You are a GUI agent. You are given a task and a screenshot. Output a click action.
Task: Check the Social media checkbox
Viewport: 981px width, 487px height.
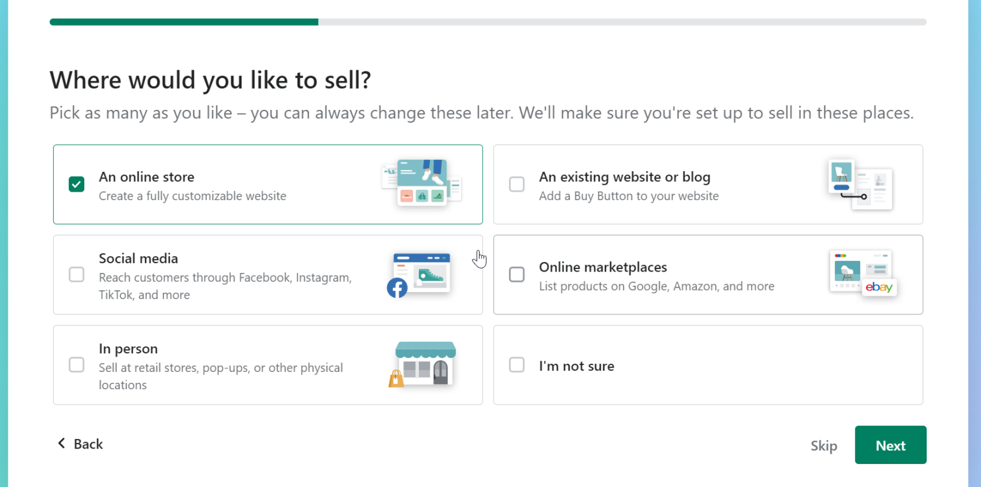click(x=76, y=274)
